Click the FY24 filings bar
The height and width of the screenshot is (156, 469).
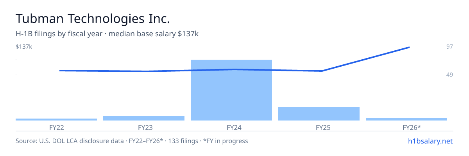[231, 90]
